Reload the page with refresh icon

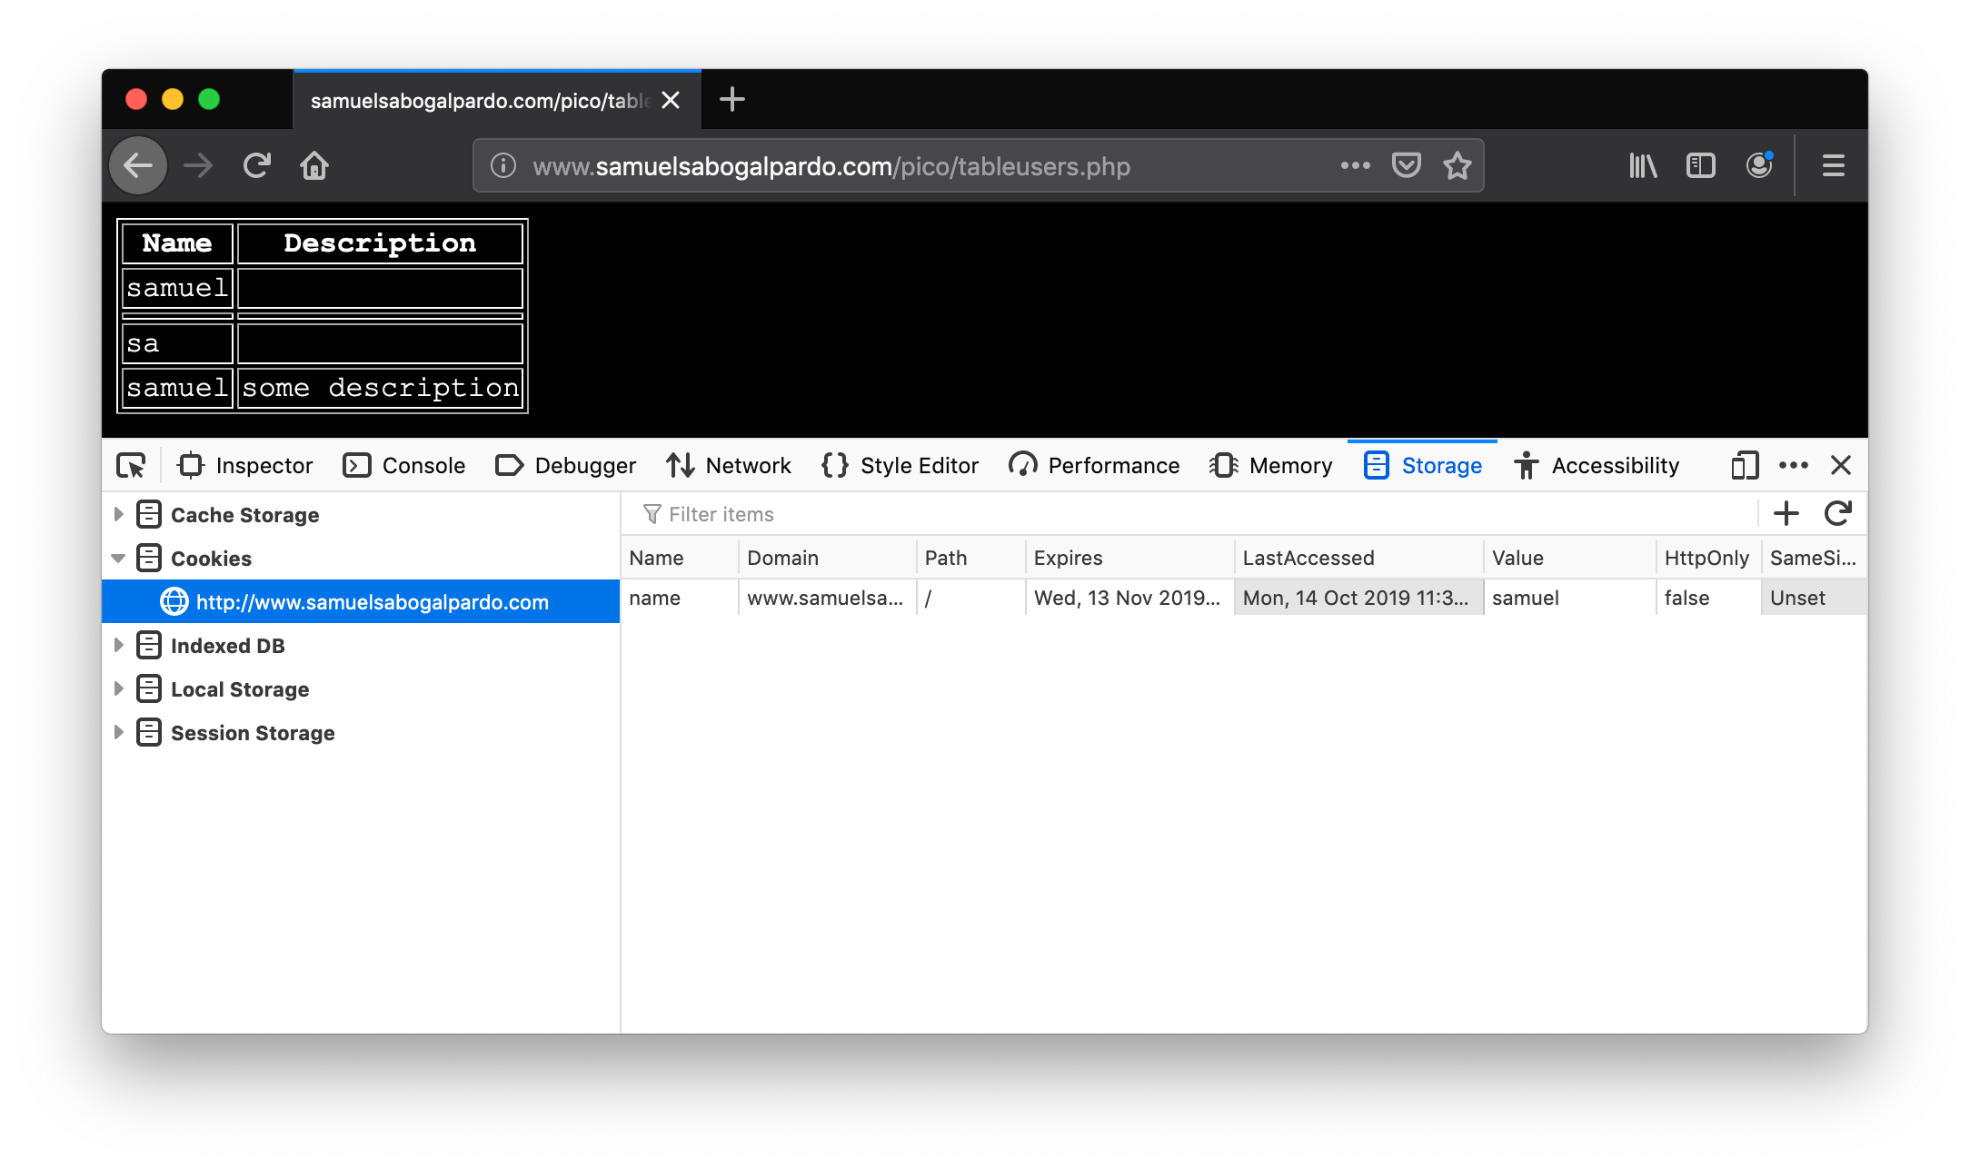point(257,165)
